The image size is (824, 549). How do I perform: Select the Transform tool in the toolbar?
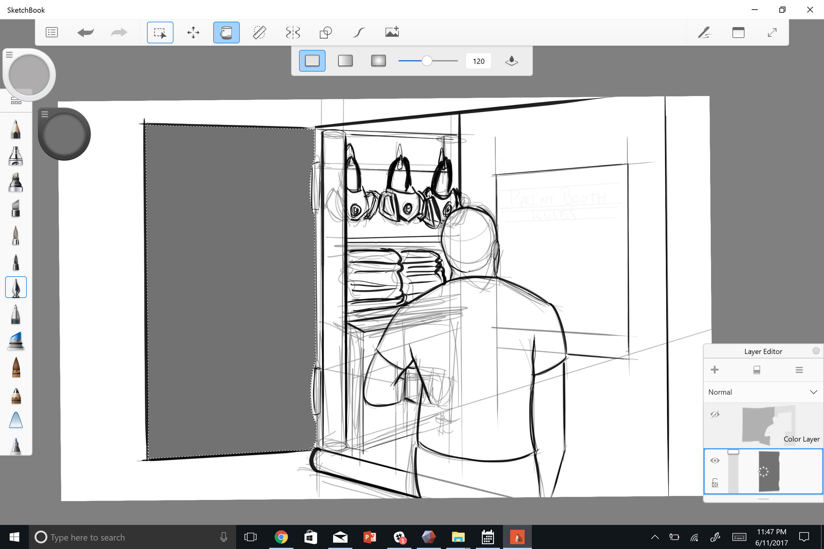point(193,32)
